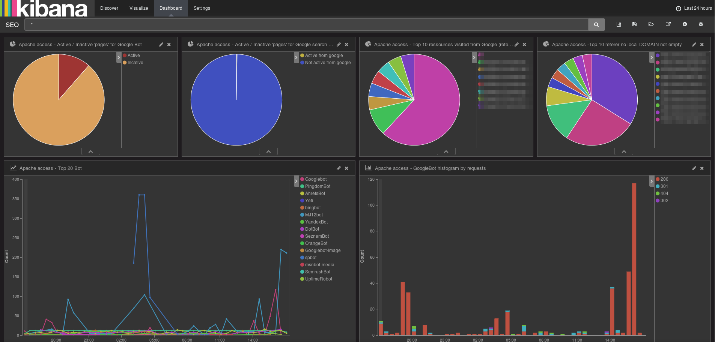Image resolution: width=715 pixels, height=342 pixels.
Task: Filter histogram by status 301 legend
Action: (x=662, y=186)
